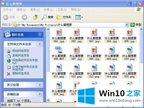Open the Views layout dropdown button

(x=79, y=17)
